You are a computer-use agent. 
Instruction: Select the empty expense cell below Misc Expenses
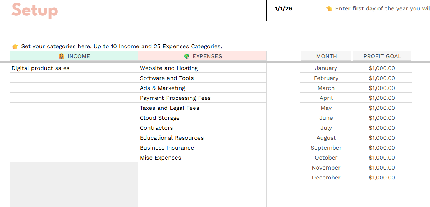[x=202, y=167]
